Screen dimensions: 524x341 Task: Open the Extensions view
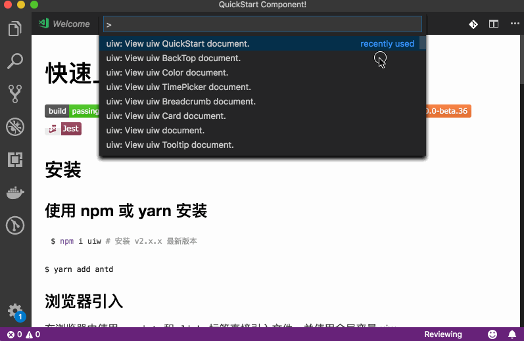pos(15,160)
